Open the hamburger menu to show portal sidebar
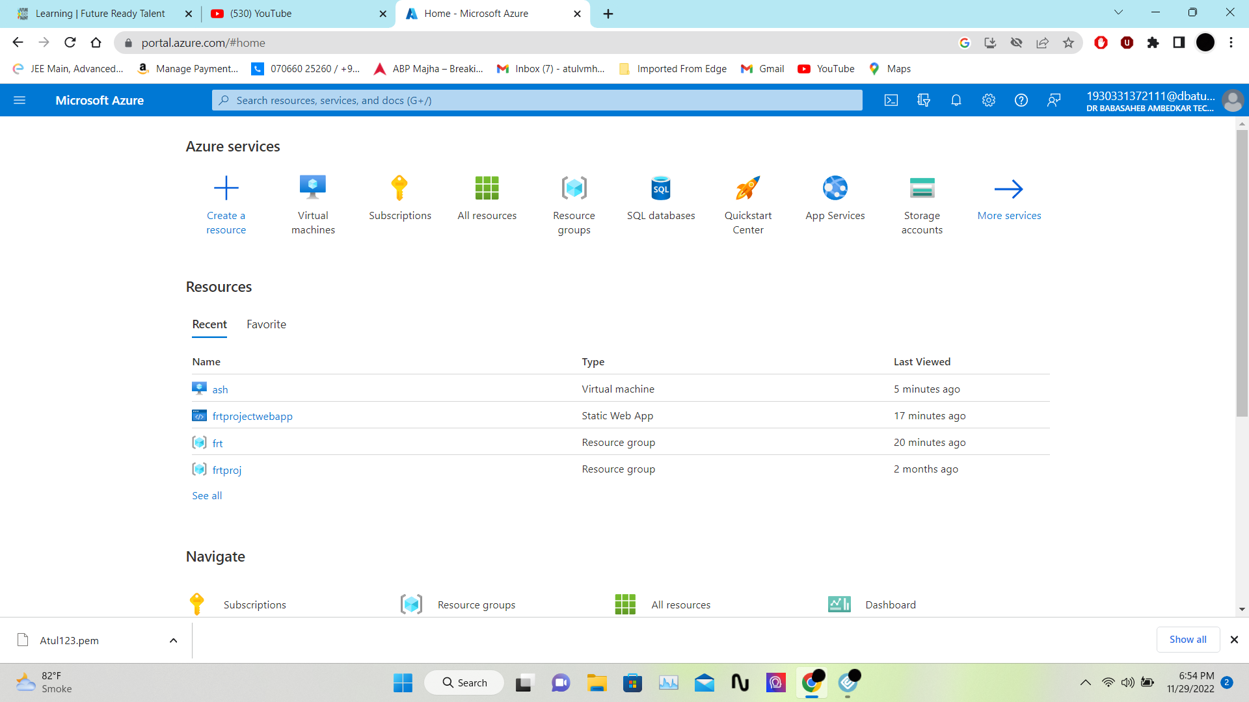1249x702 pixels. click(20, 100)
